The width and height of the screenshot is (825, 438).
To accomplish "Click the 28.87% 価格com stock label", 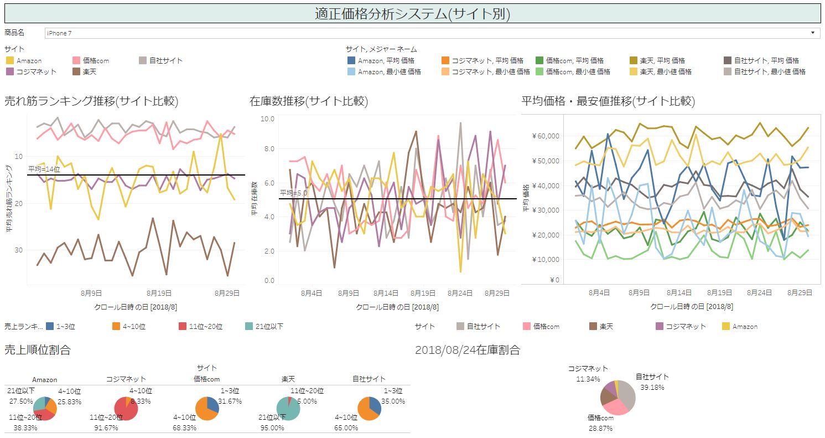I will point(600,429).
